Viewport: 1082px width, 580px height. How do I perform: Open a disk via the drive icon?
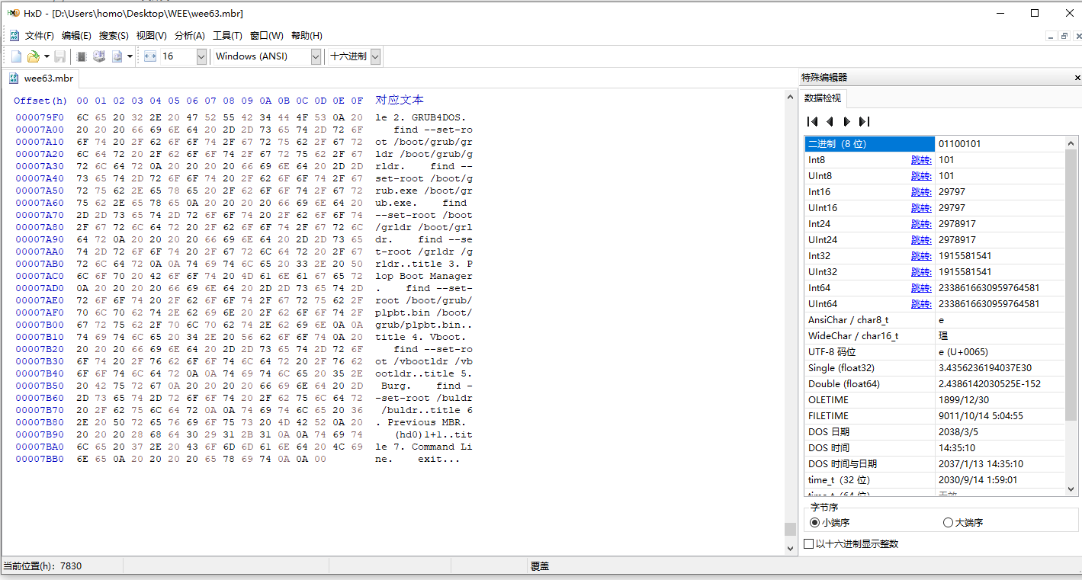pyautogui.click(x=99, y=56)
